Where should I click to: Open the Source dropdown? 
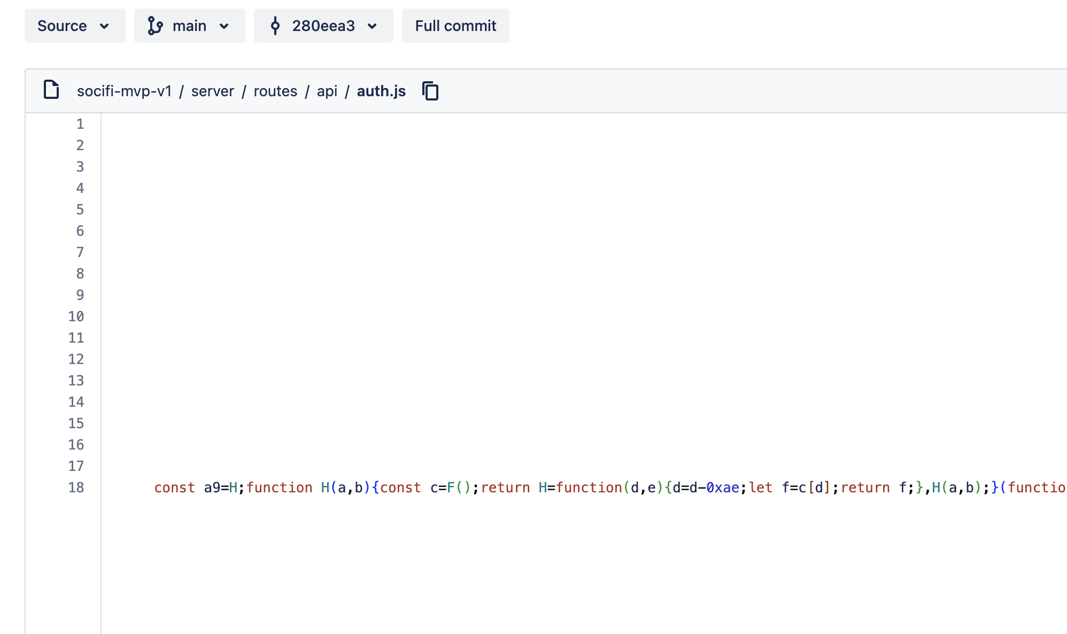click(x=75, y=26)
